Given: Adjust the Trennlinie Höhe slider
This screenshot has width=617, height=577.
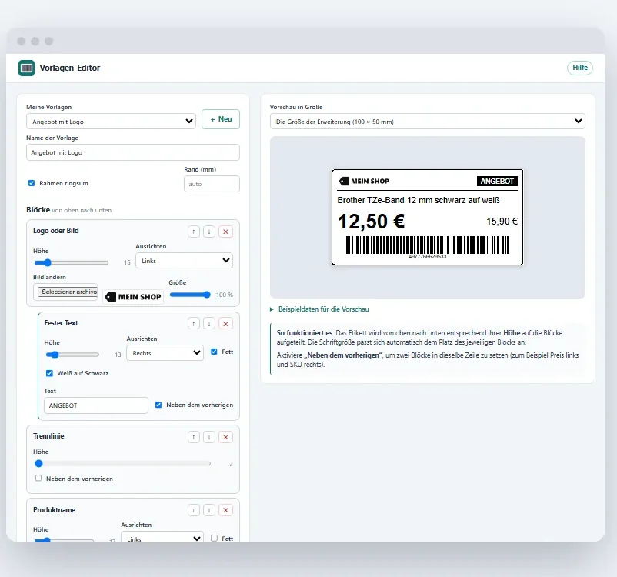Looking at the screenshot, I should (x=123, y=464).
